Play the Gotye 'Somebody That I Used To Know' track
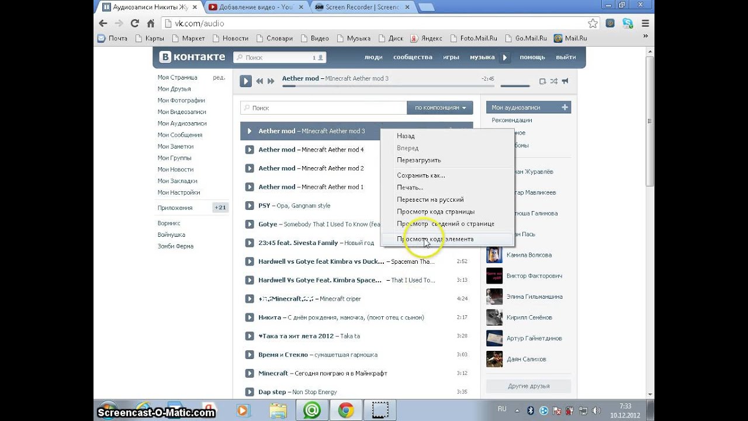 tap(249, 224)
